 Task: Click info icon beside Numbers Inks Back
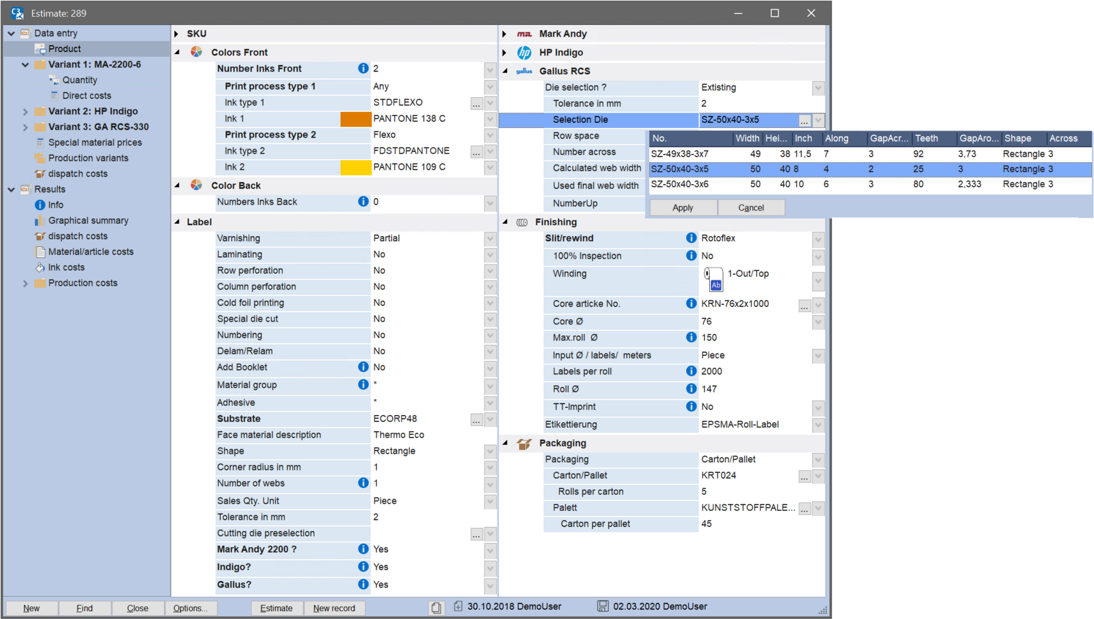pos(363,201)
